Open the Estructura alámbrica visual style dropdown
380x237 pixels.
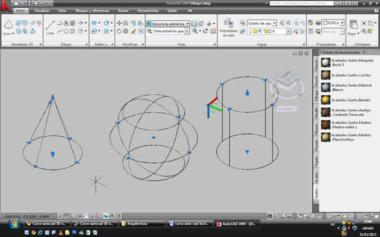[x=168, y=24]
